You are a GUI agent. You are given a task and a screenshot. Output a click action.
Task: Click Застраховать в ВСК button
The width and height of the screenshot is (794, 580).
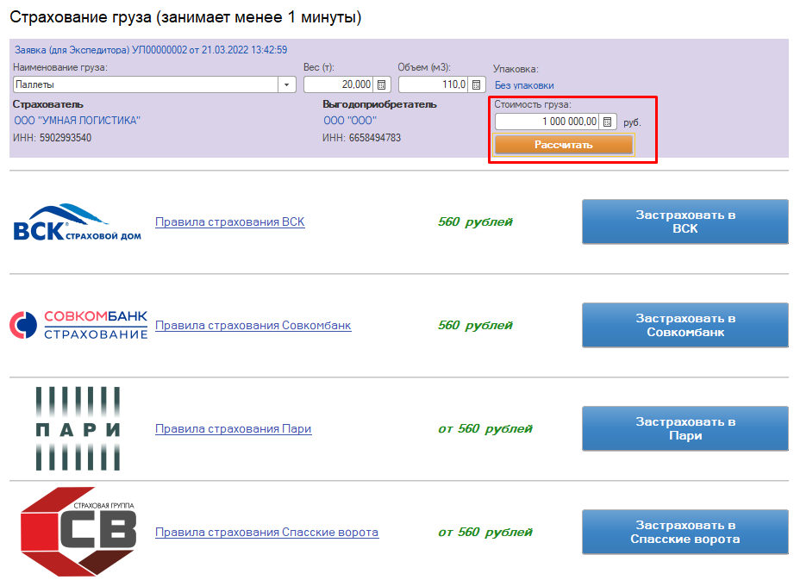tap(685, 221)
